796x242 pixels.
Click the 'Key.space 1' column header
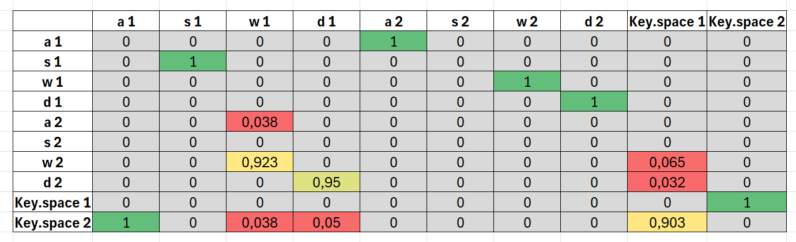(668, 22)
